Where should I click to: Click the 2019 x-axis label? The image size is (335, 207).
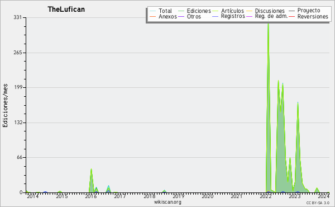coord(179,196)
